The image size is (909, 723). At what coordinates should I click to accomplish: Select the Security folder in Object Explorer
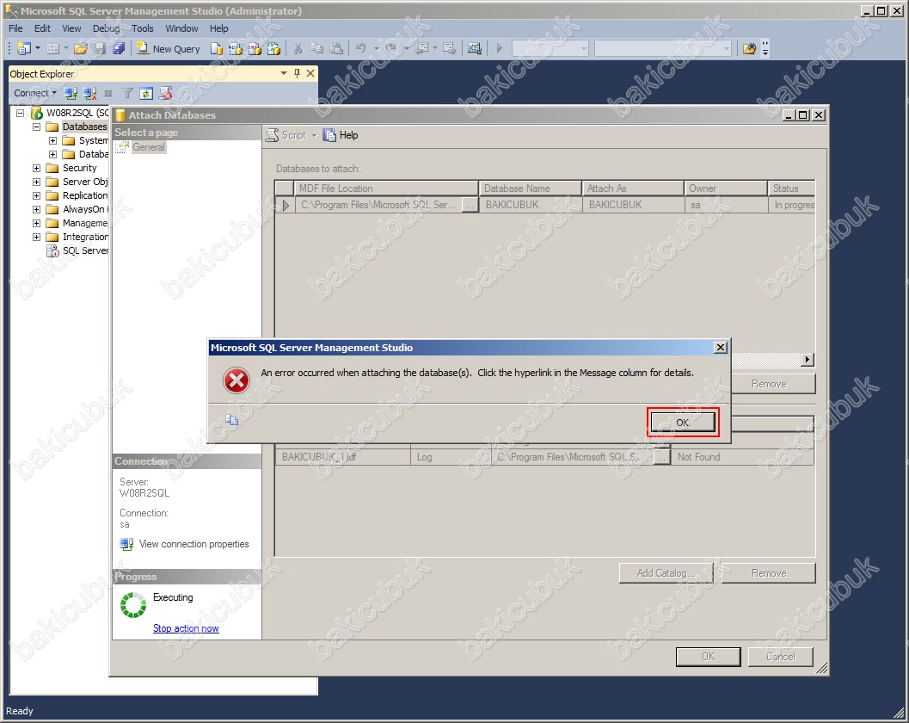click(x=79, y=169)
